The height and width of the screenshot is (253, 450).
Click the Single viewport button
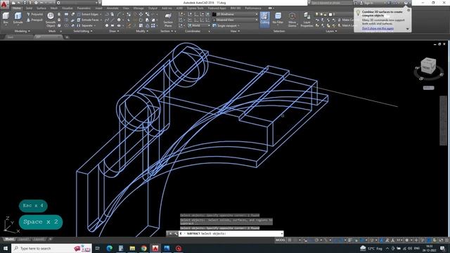point(226,25)
